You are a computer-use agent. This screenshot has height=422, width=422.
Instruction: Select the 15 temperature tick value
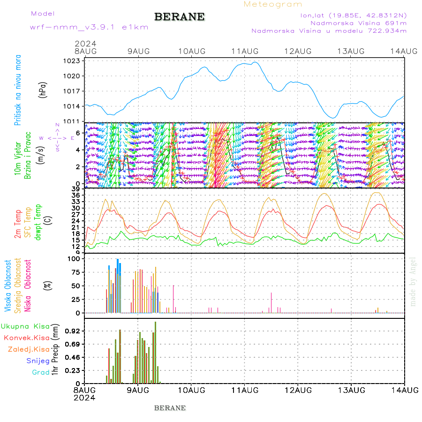coord(76,240)
